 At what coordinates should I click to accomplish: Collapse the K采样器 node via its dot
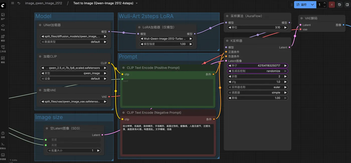(x=227, y=41)
